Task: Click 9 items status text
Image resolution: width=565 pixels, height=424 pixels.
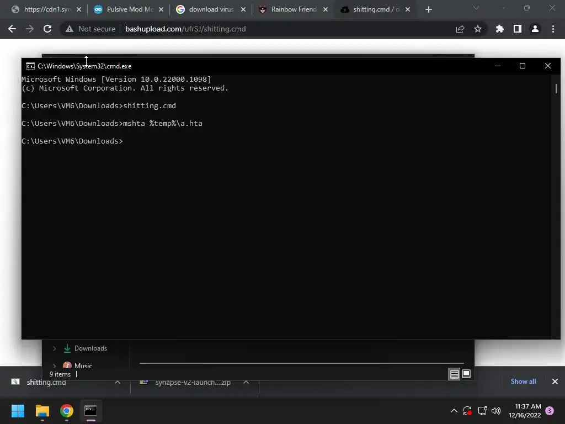Action: (60, 374)
